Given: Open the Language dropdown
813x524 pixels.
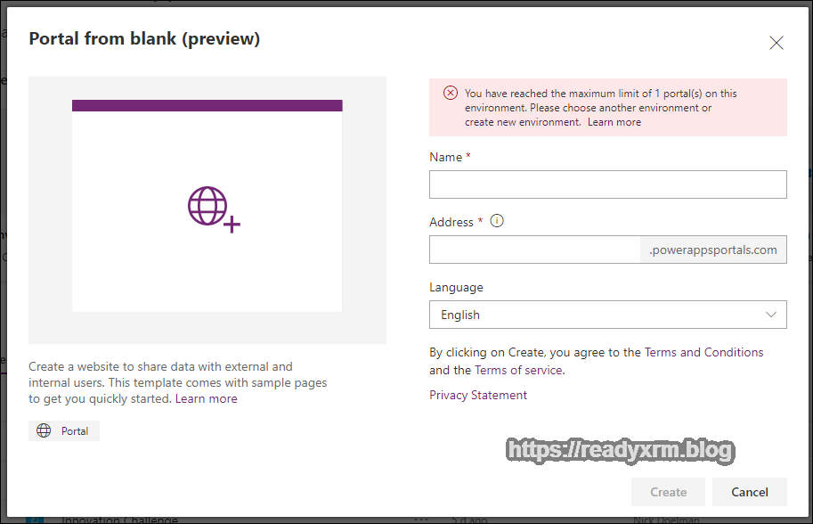Looking at the screenshot, I should [608, 315].
